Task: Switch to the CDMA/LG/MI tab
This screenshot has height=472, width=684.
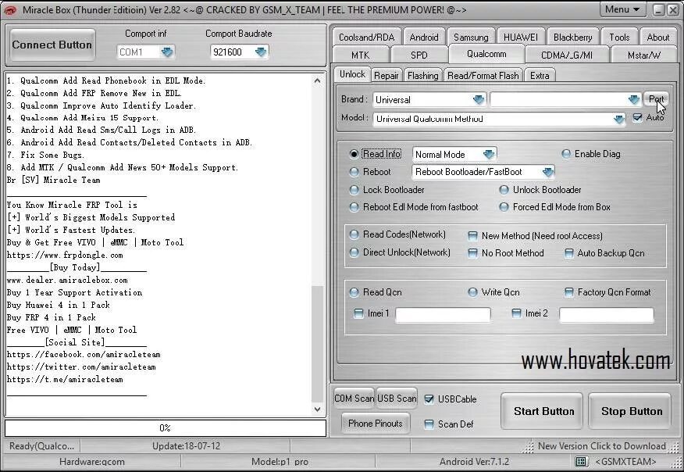Action: (x=567, y=55)
